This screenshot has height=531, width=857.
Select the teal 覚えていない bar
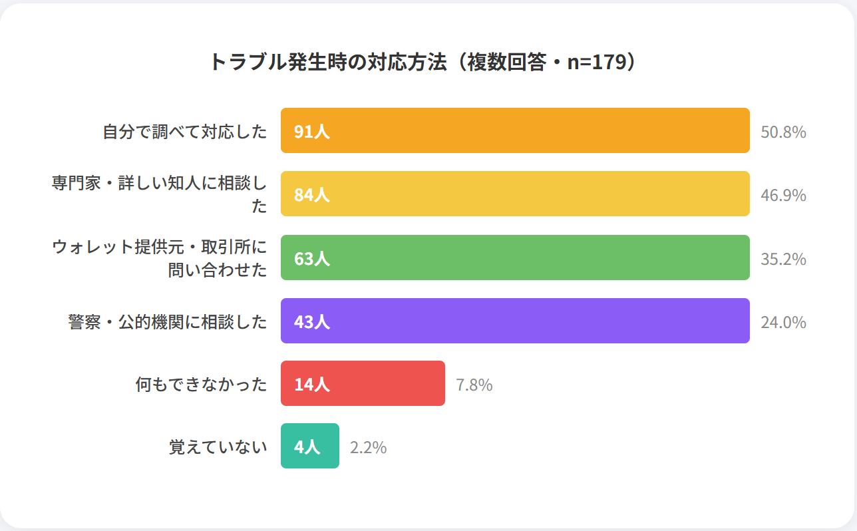(310, 446)
